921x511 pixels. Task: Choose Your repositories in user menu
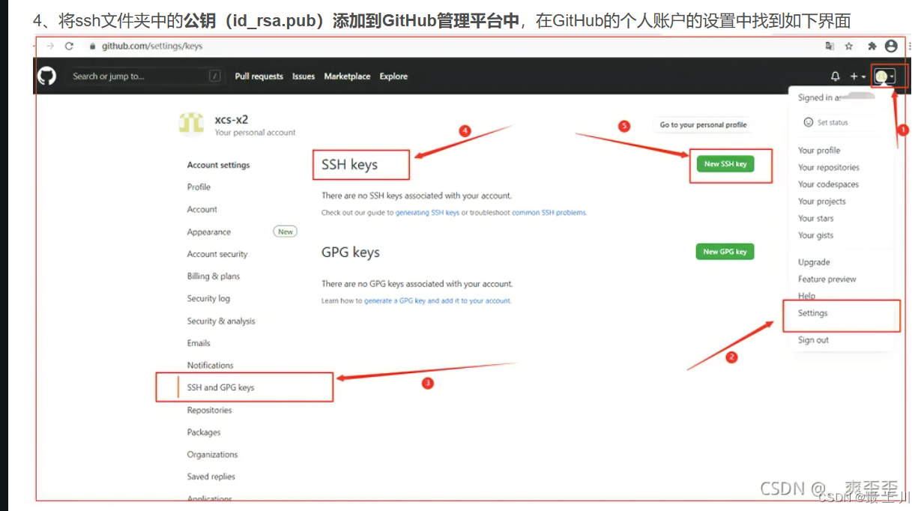coord(829,168)
